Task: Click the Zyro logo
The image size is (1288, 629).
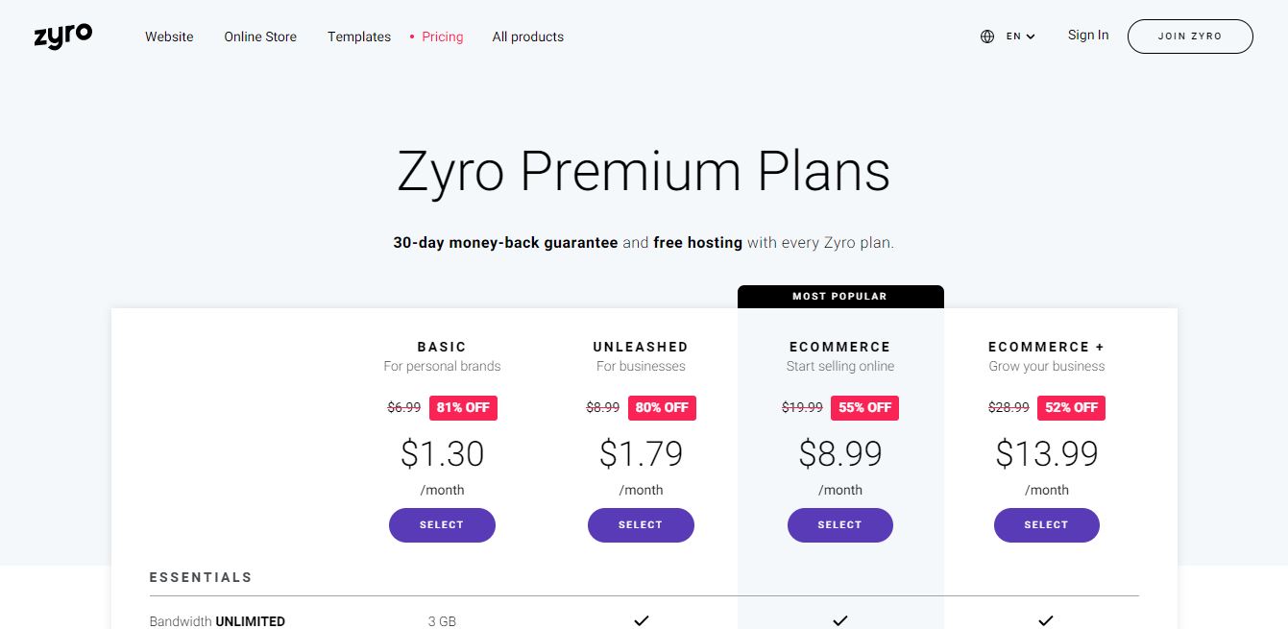Action: click(62, 36)
